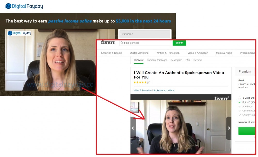This screenshot has height=157, width=258.
Task: Select the Premium package tab
Action: coord(245,72)
